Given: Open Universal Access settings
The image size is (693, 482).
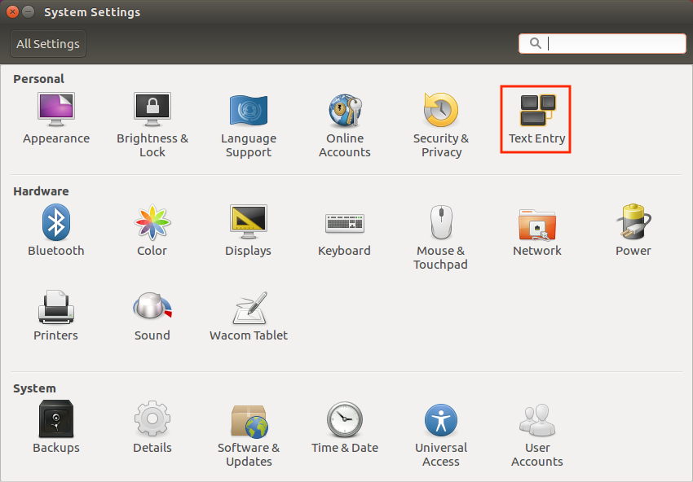Looking at the screenshot, I should tap(441, 434).
